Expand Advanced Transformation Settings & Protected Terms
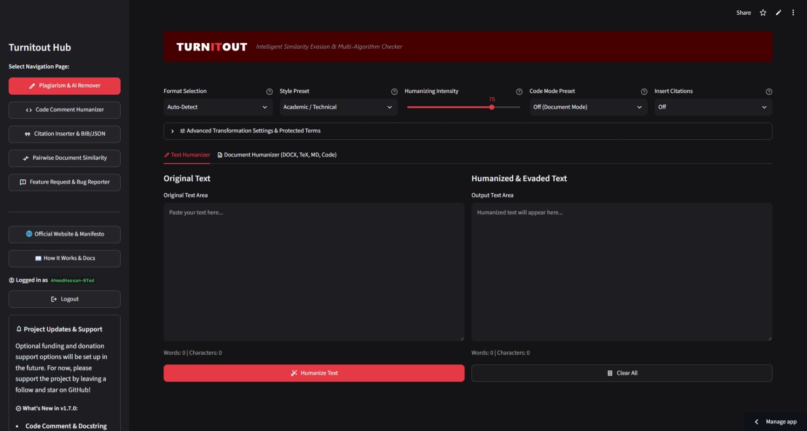807x431 pixels. pos(468,131)
